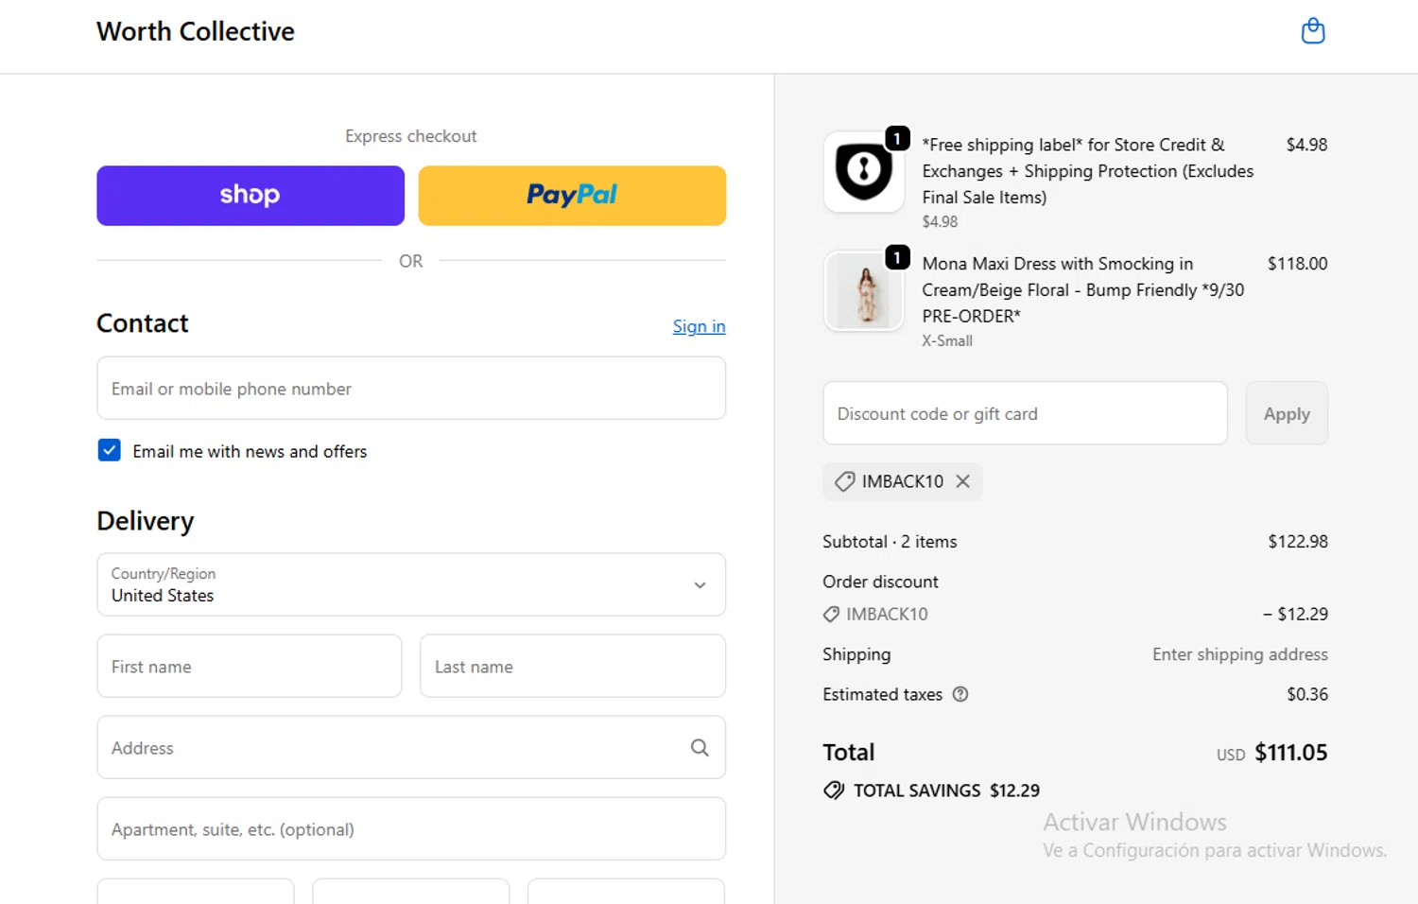Open the shopping bag cart icon
1418x904 pixels.
click(1313, 31)
